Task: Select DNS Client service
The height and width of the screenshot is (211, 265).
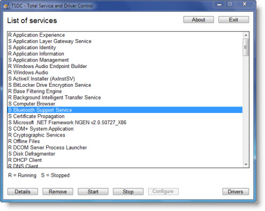Action: 125,165
